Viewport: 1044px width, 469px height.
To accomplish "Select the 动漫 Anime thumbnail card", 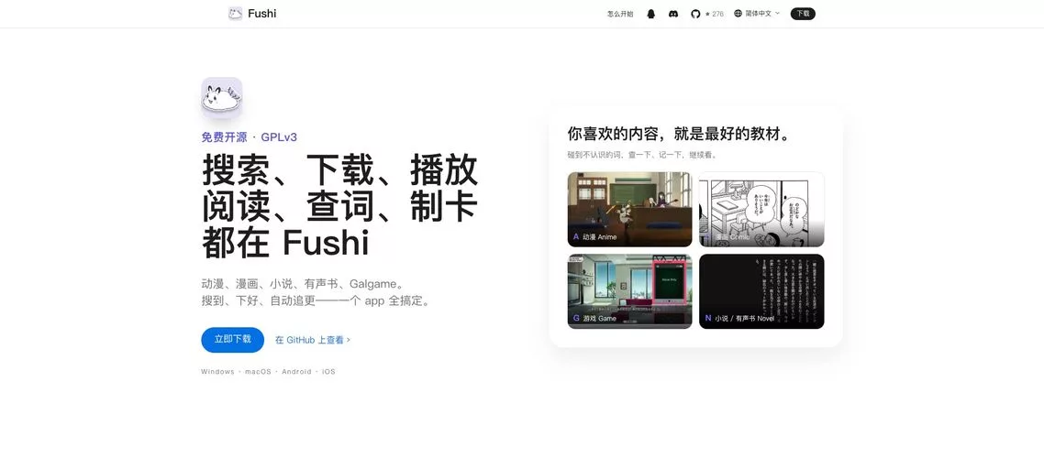I will [x=629, y=209].
